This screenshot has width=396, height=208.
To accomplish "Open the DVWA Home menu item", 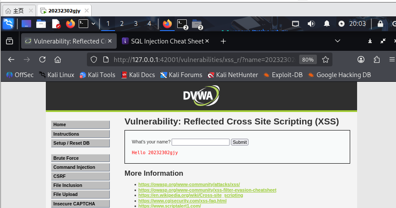I will [80, 125].
